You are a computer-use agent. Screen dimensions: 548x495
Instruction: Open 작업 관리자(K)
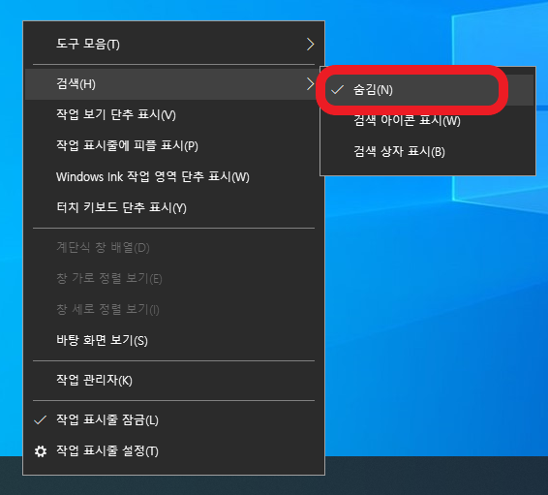point(173,381)
